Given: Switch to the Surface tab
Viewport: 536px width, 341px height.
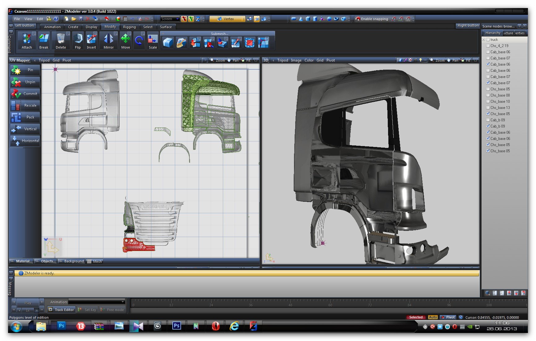Looking at the screenshot, I should point(166,27).
